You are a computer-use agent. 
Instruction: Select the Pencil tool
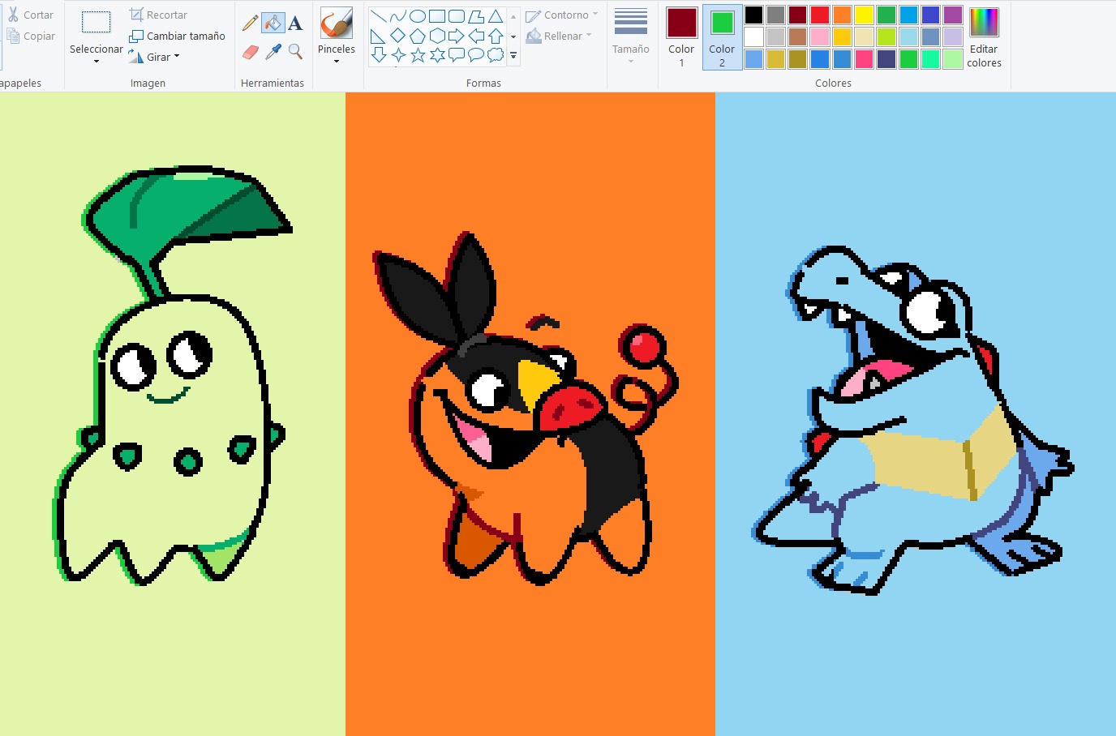pos(251,24)
